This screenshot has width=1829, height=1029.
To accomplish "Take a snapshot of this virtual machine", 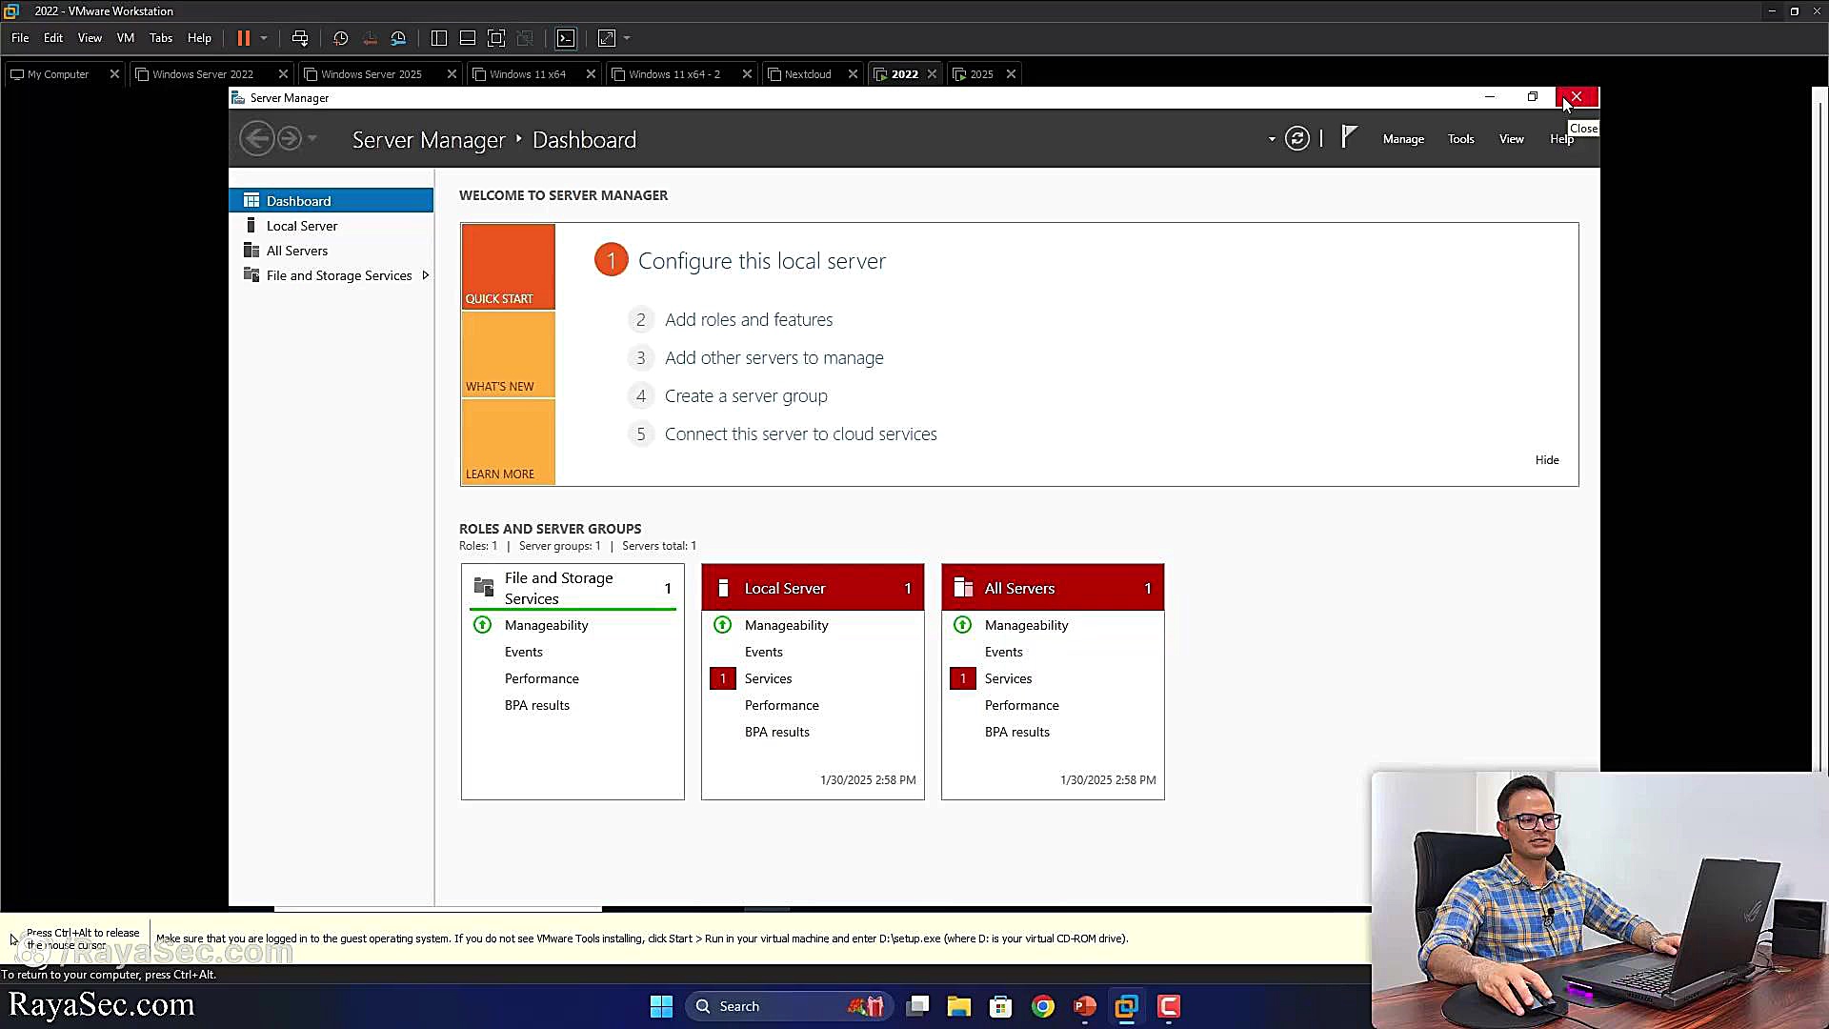I will [x=341, y=38].
